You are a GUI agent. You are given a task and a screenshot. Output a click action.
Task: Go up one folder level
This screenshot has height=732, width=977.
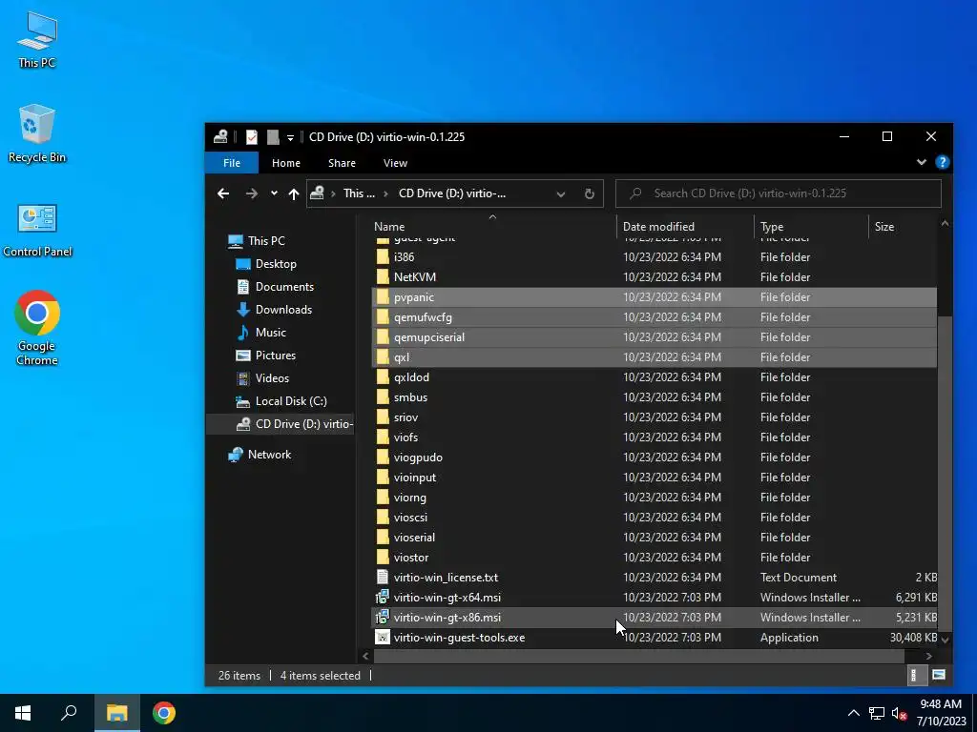tap(294, 193)
